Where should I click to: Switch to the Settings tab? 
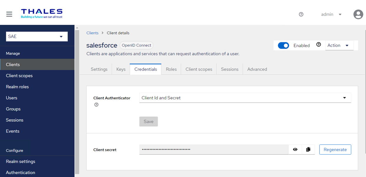click(x=99, y=69)
